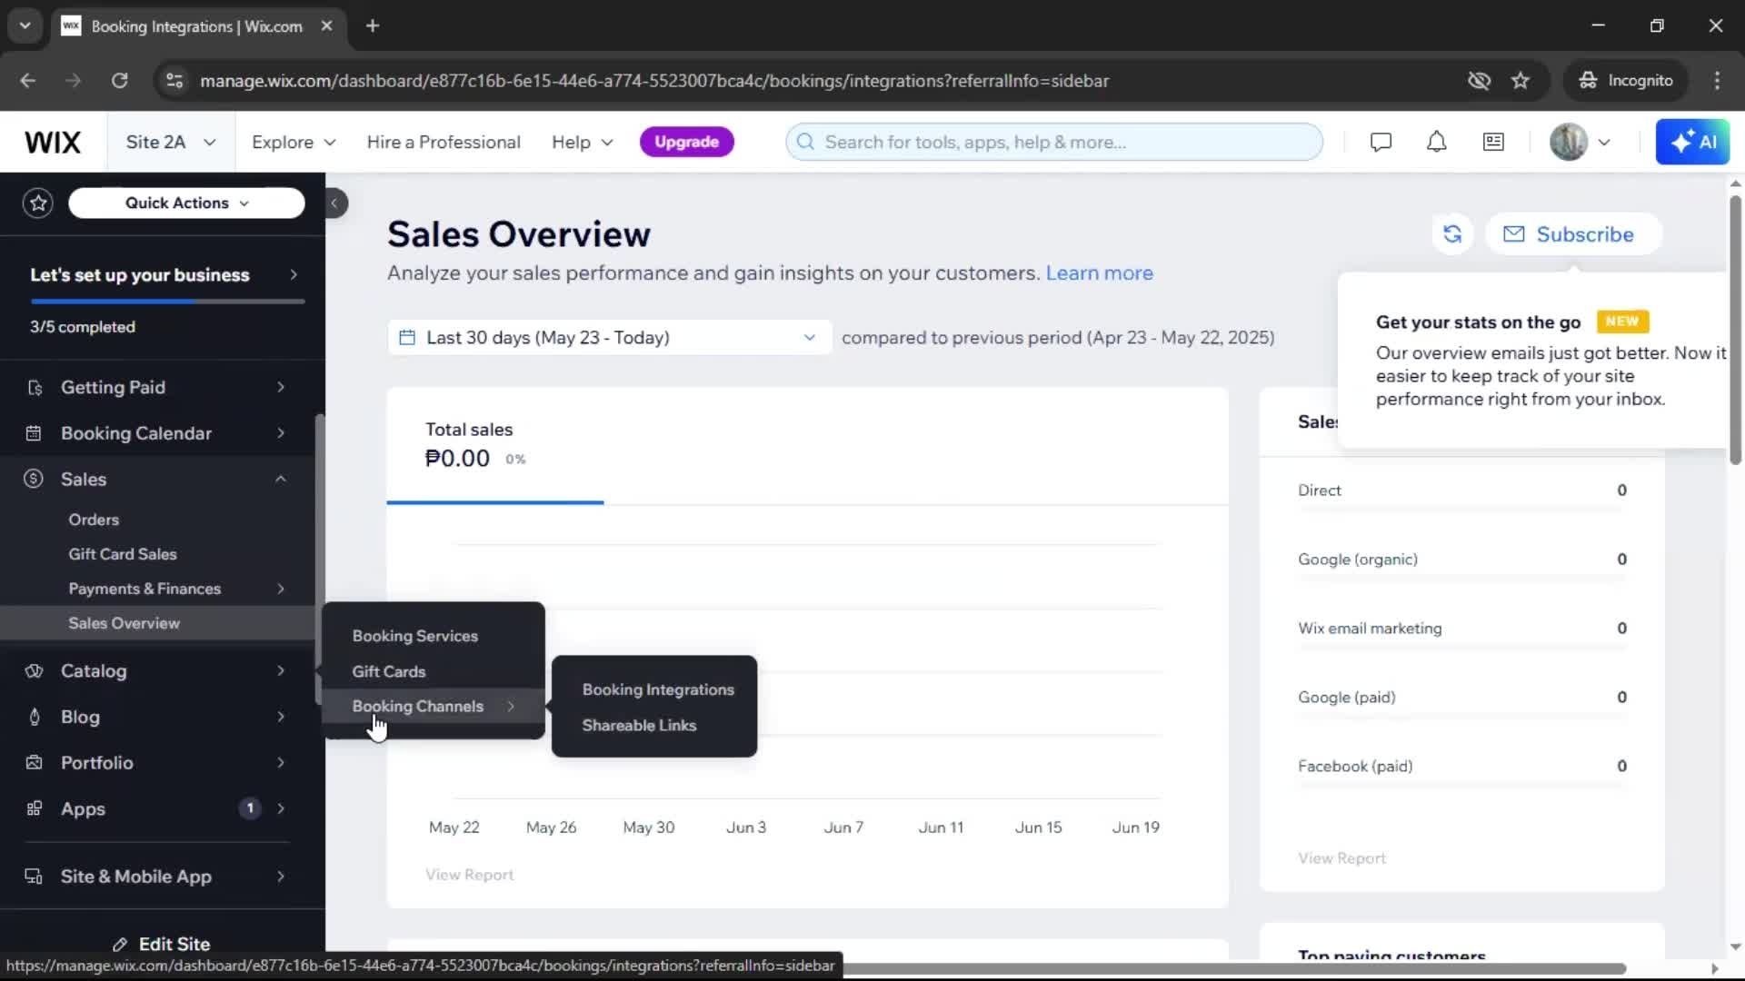The height and width of the screenshot is (981, 1745).
Task: Open Shareable Links from submenu
Action: [x=639, y=725]
